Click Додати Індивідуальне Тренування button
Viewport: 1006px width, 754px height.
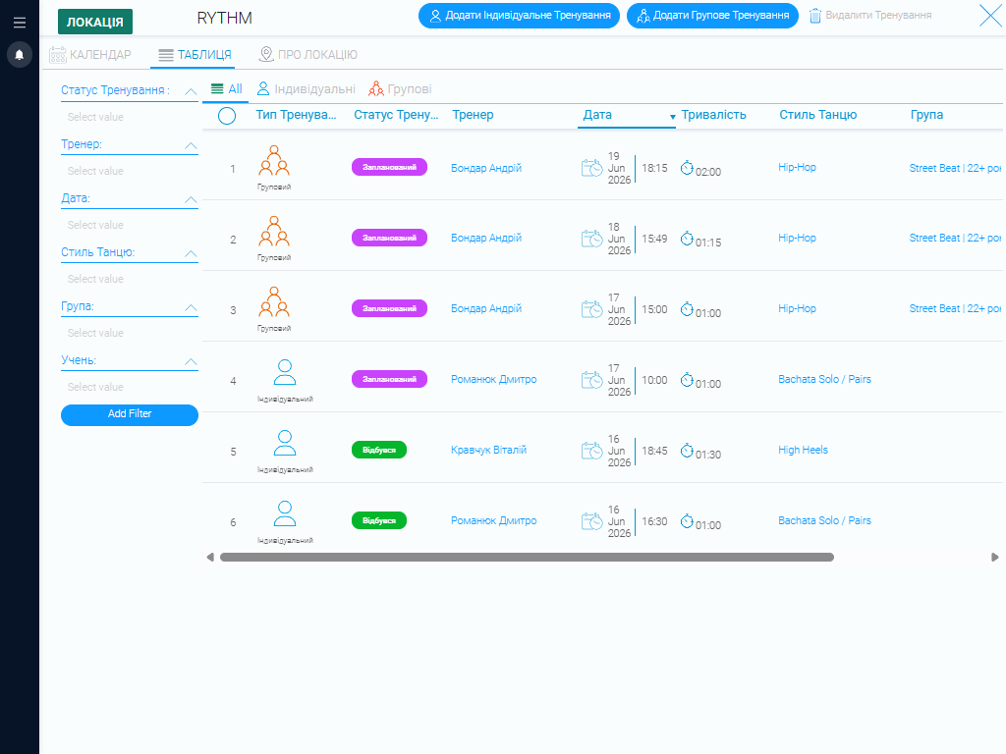(519, 16)
